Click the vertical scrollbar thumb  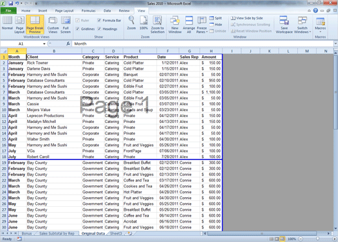[x=335, y=92]
